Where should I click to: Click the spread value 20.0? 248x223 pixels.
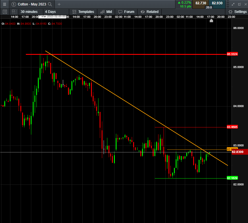(209, 7)
